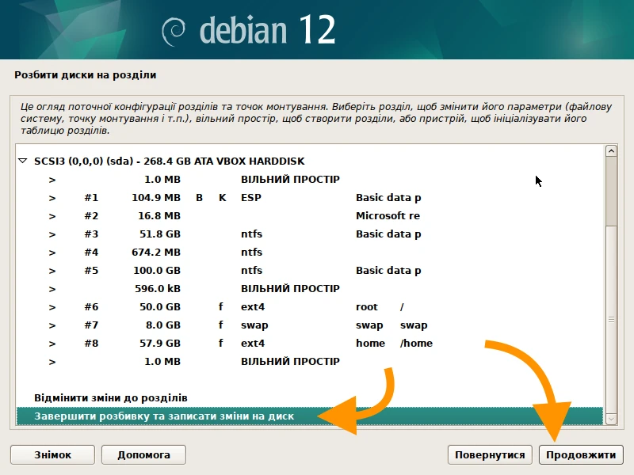Viewport: 634px width, 475px height.
Task: Click the '57.9 GB' size value
Action: pyautogui.click(x=160, y=343)
